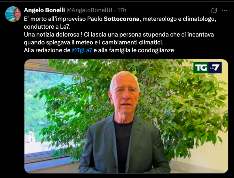Click the bold Sottocorona keyword

tap(122, 19)
